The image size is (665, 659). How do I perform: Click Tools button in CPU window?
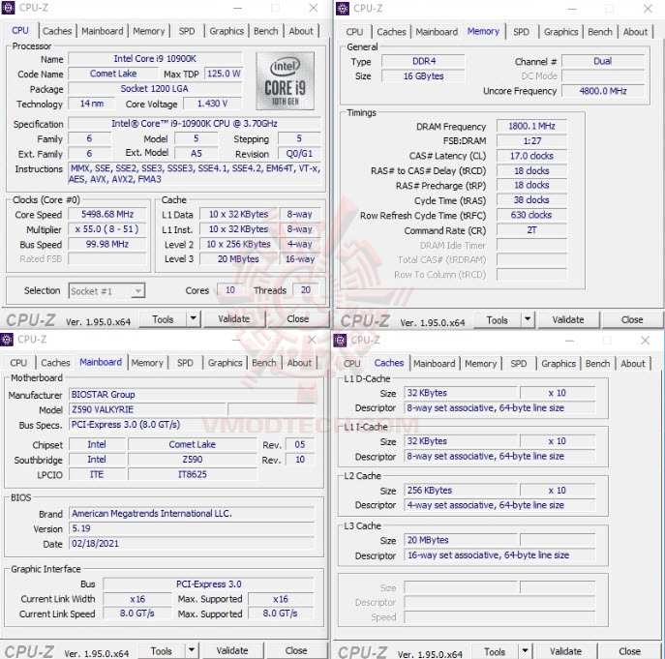pos(163,319)
